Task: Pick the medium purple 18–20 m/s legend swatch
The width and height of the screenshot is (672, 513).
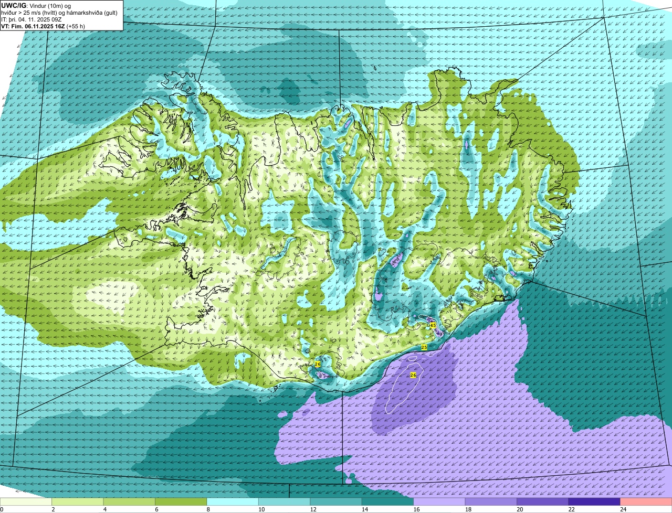Action: click(x=491, y=502)
